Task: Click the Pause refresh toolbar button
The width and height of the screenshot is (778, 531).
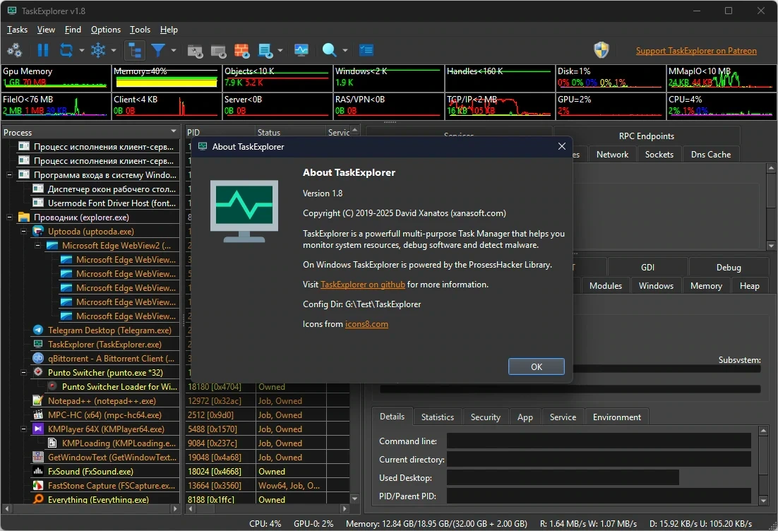Action: coord(43,50)
